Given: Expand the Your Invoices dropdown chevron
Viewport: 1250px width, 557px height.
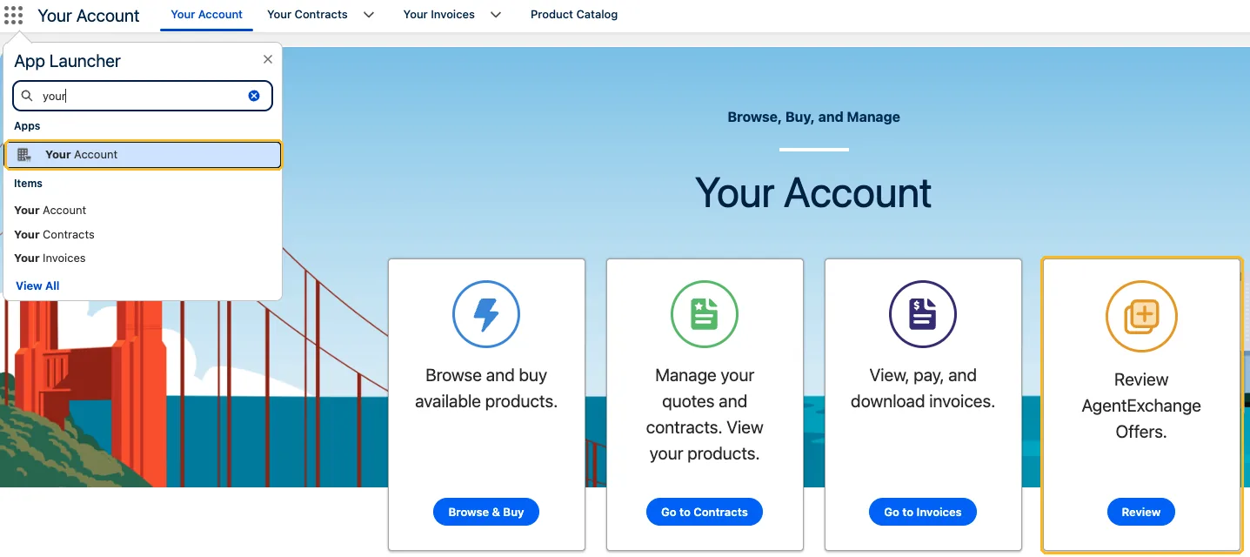Looking at the screenshot, I should click(496, 15).
